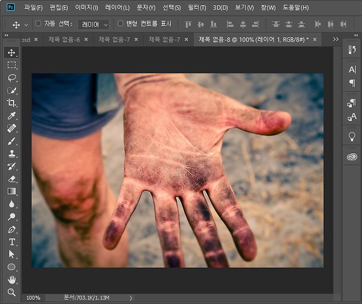Align horizontal centers of layers
Viewport: 362px width, 304px height.
[x=243, y=24]
